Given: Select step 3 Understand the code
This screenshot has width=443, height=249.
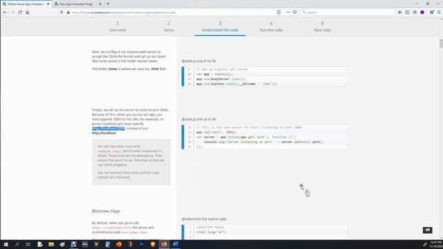Looking at the screenshot, I should (x=220, y=26).
